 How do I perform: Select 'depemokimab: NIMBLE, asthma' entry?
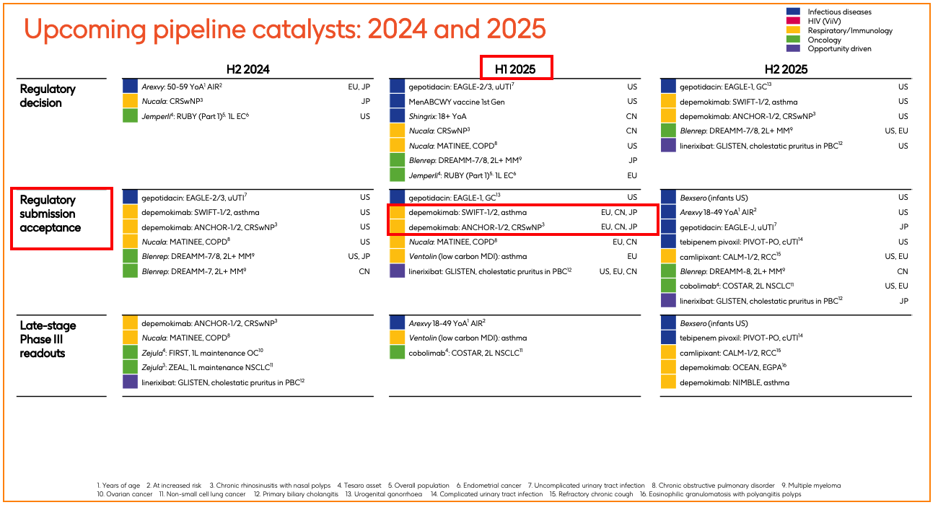(735, 382)
